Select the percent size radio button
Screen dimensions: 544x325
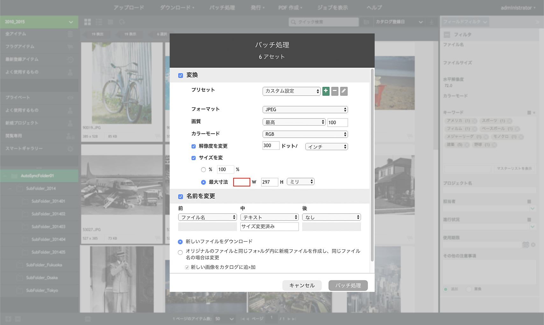point(203,170)
